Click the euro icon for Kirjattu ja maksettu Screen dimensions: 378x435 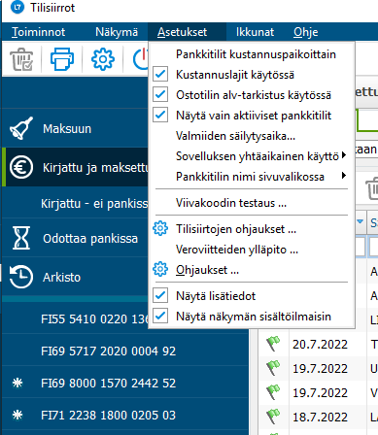pos(21,167)
